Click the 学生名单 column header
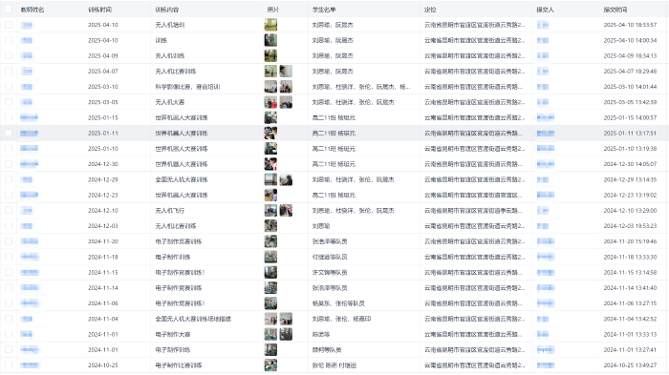Image resolution: width=669 pixels, height=375 pixels. point(324,10)
